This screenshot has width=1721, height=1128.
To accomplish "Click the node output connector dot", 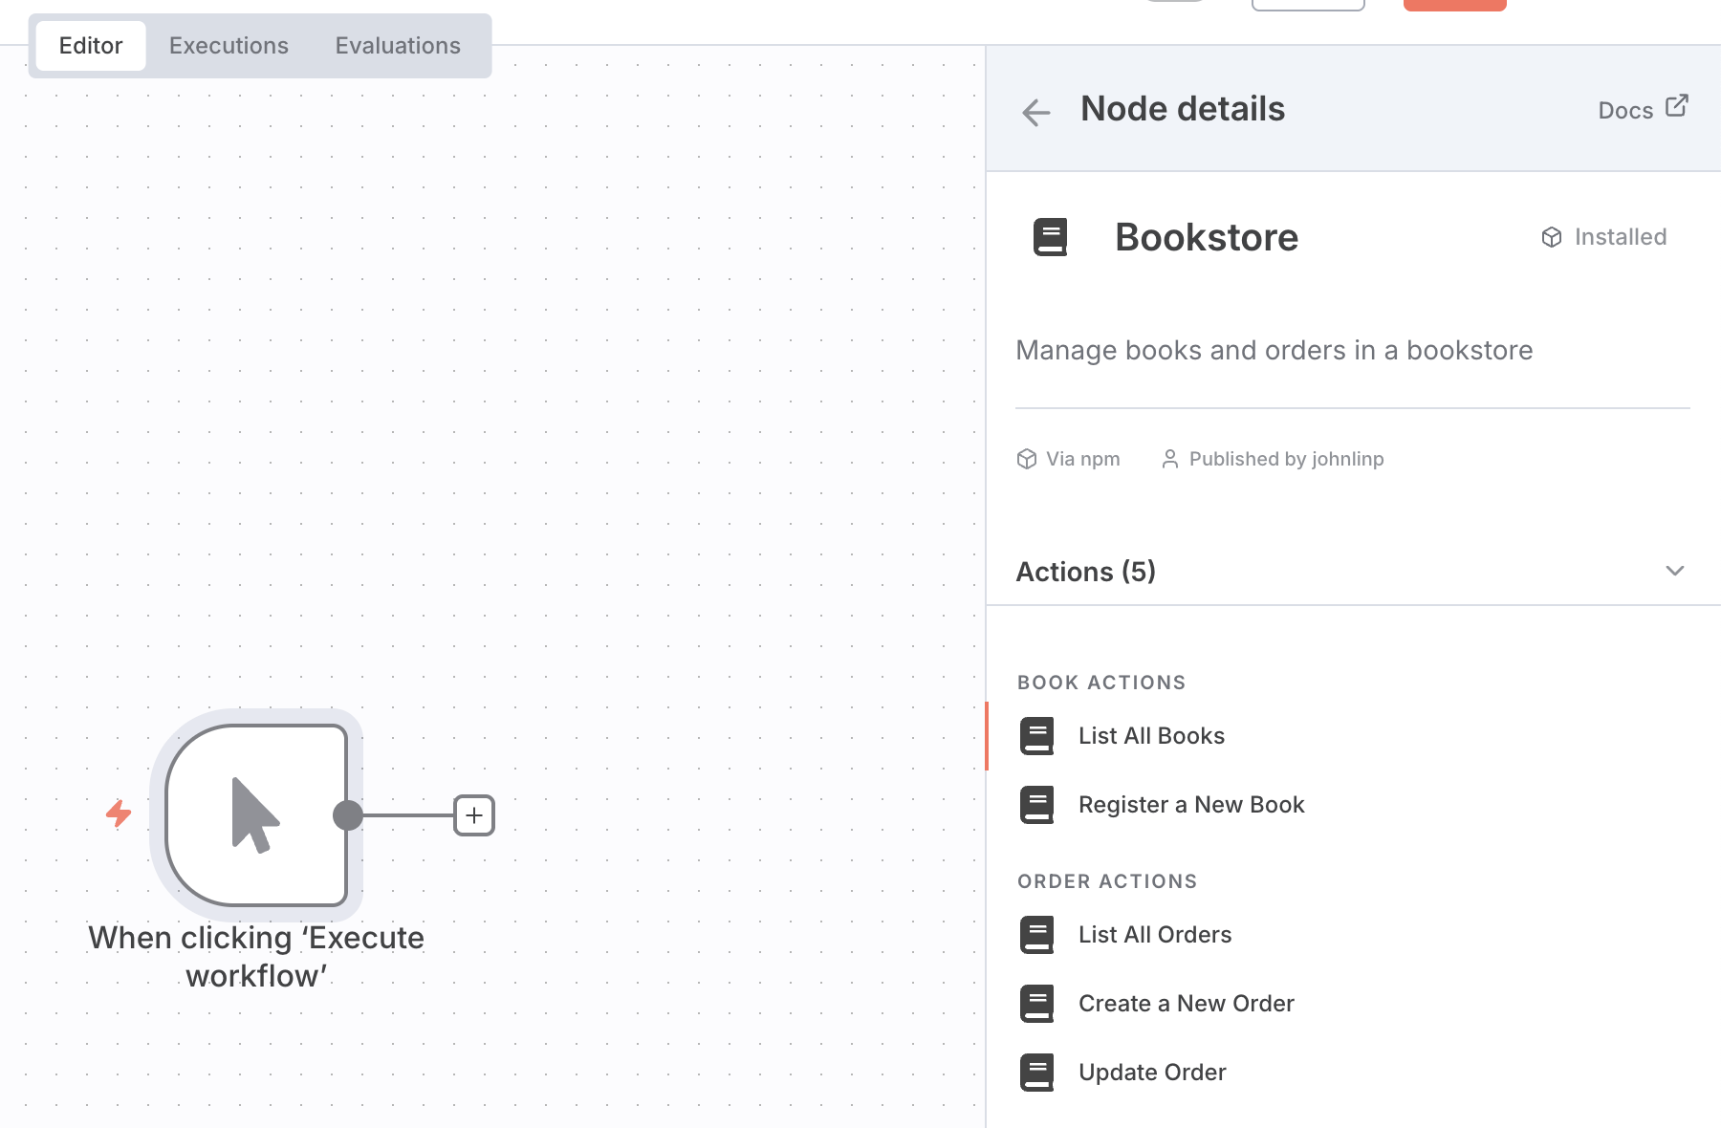I will click(x=348, y=815).
